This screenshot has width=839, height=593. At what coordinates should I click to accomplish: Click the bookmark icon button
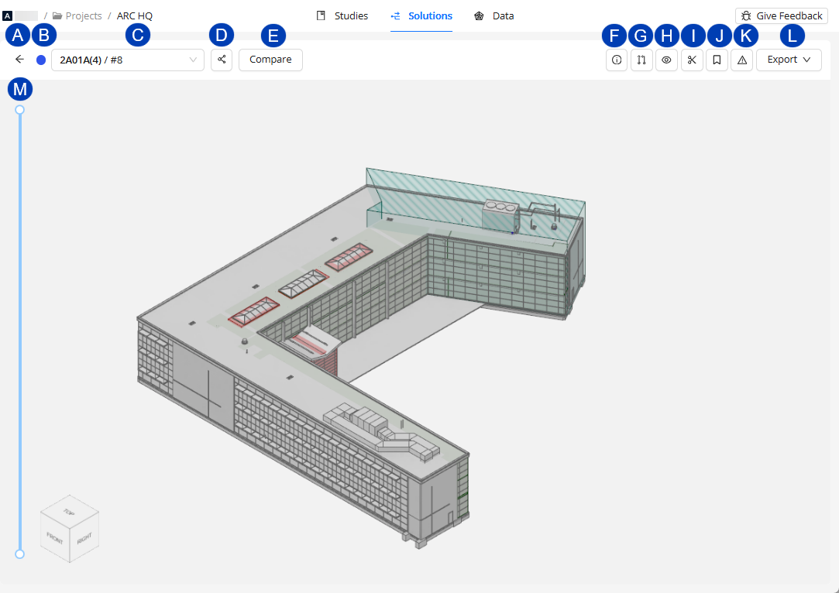tap(717, 60)
